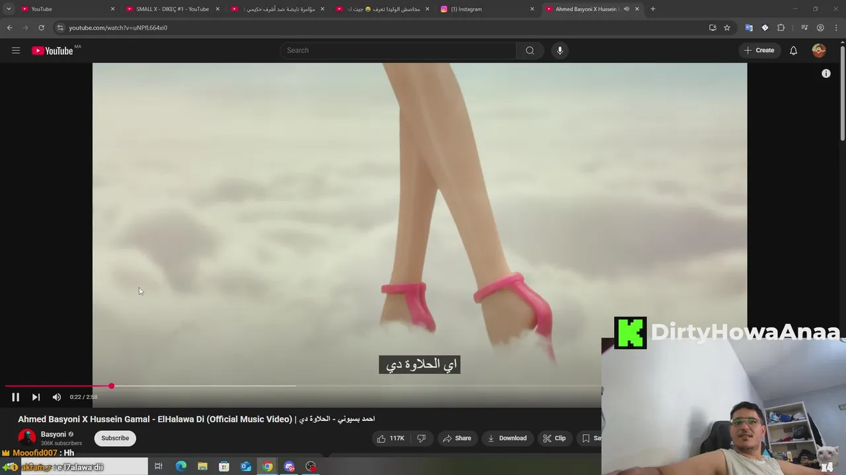View site information icon in address bar
This screenshot has height=475, width=846.
60,28
